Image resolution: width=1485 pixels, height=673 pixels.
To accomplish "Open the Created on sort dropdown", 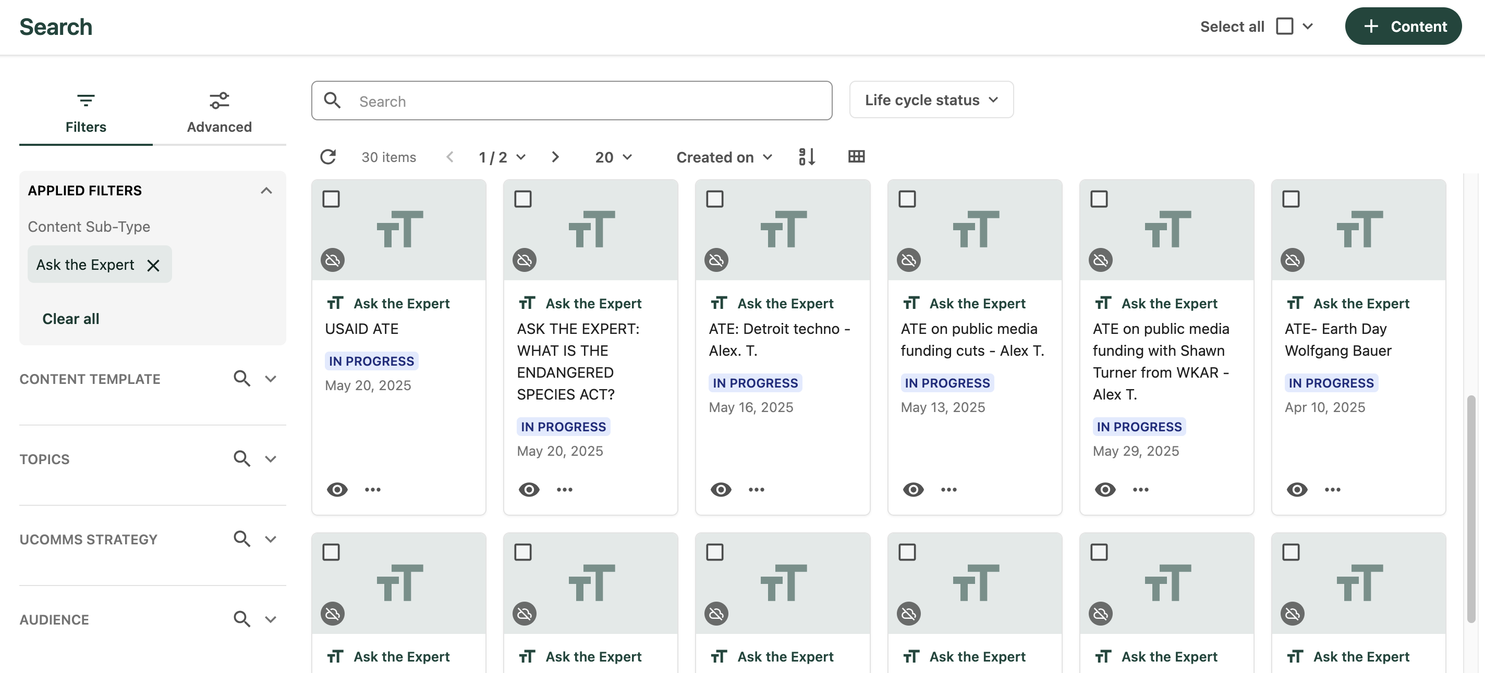I will [724, 157].
